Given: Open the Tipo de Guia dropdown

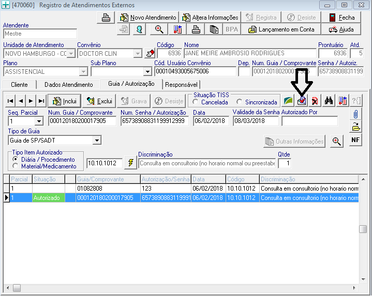Looking at the screenshot, I should click(97, 141).
